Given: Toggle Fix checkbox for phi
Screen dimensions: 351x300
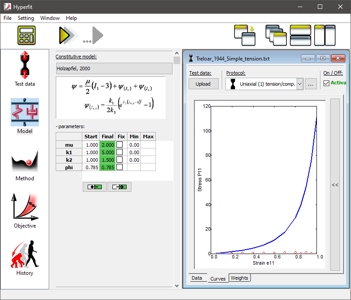Looking at the screenshot, I should (x=120, y=167).
